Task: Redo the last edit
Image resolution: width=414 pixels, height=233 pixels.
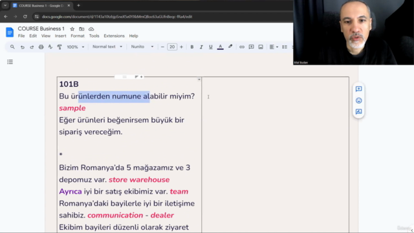Action: point(32,47)
